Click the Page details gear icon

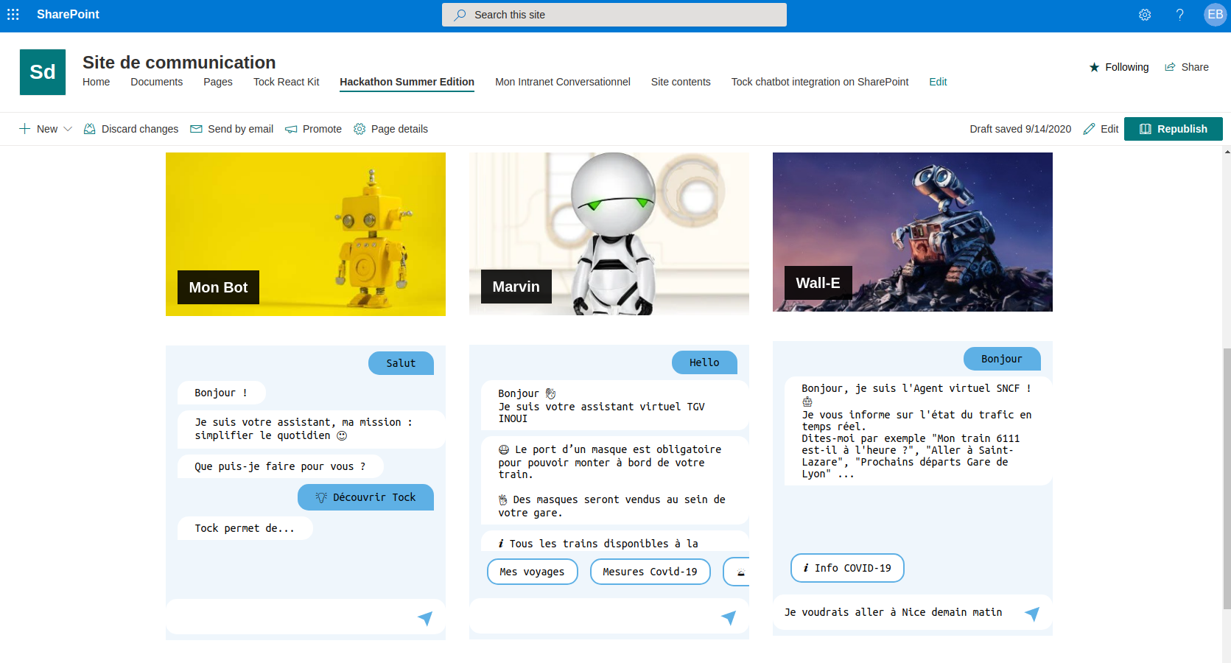coord(360,129)
